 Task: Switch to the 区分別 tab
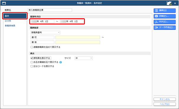[8, 21]
